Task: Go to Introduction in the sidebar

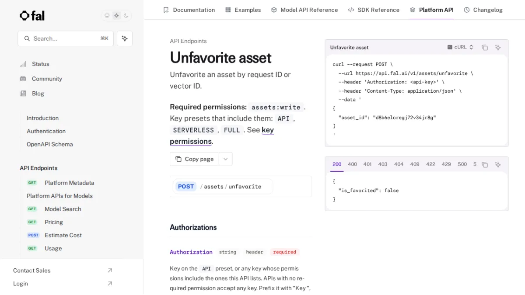Action: pyautogui.click(x=42, y=118)
